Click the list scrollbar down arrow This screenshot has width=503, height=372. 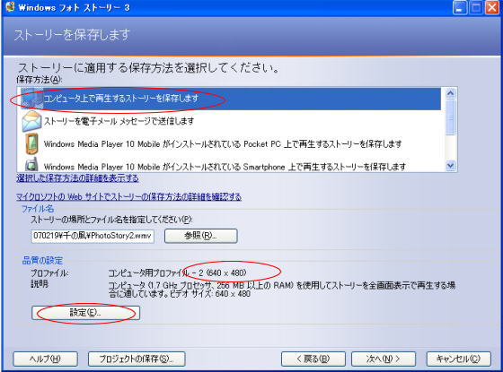pyautogui.click(x=450, y=166)
